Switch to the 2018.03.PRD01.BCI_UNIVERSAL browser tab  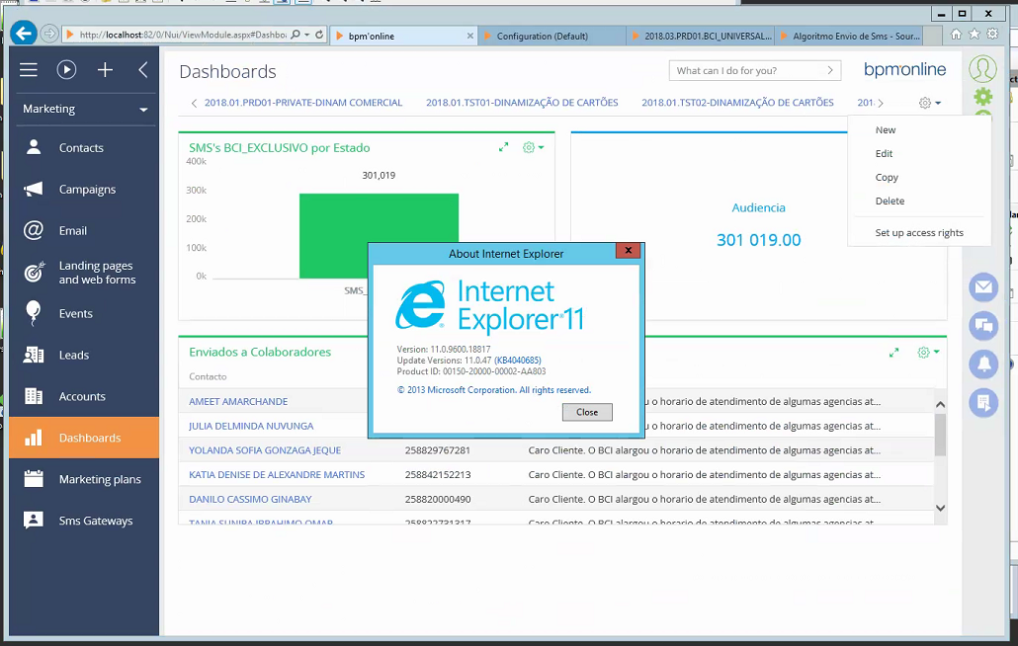(x=700, y=36)
